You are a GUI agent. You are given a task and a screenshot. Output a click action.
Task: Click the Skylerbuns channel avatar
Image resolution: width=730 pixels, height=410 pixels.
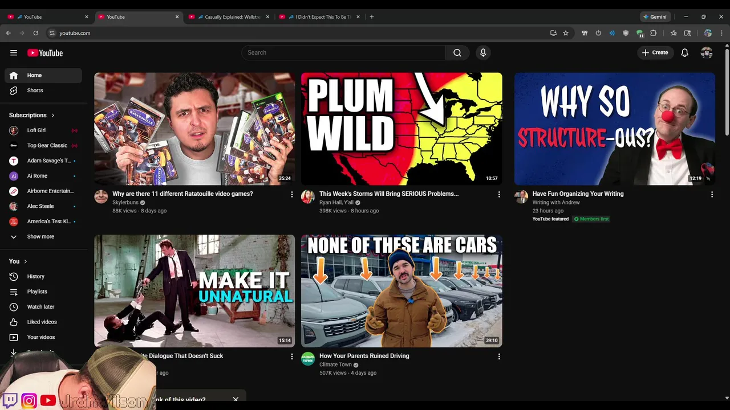(x=101, y=197)
